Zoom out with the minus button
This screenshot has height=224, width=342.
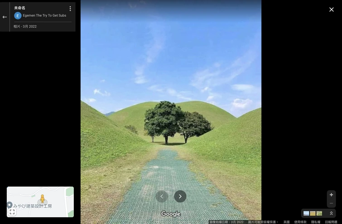pos(331,203)
